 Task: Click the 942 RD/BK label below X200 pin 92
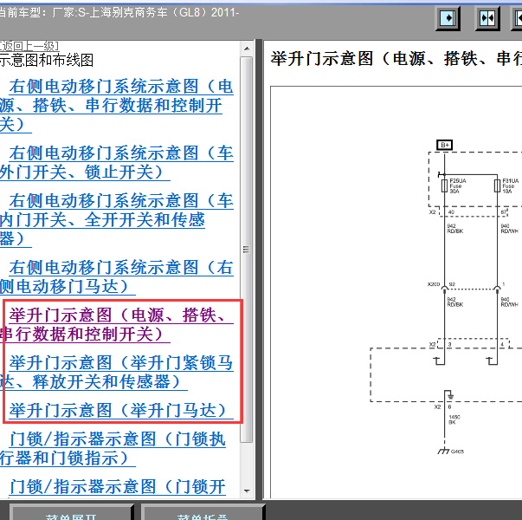(x=454, y=302)
